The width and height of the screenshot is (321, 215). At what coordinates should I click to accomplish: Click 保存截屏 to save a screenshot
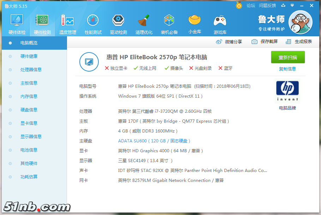(265, 42)
